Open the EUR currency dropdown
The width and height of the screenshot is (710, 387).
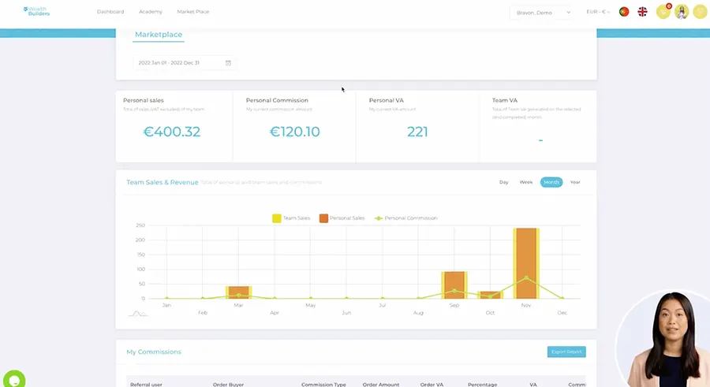[598, 12]
